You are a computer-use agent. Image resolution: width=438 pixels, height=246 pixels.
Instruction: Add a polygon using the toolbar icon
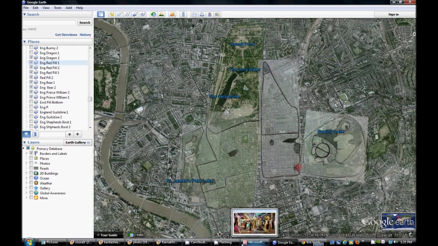(119, 14)
